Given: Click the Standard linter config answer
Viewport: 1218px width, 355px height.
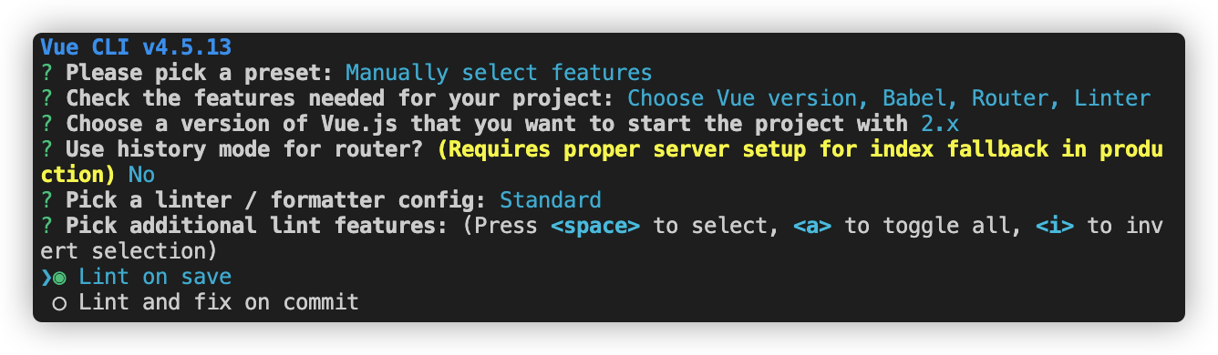Looking at the screenshot, I should [551, 200].
